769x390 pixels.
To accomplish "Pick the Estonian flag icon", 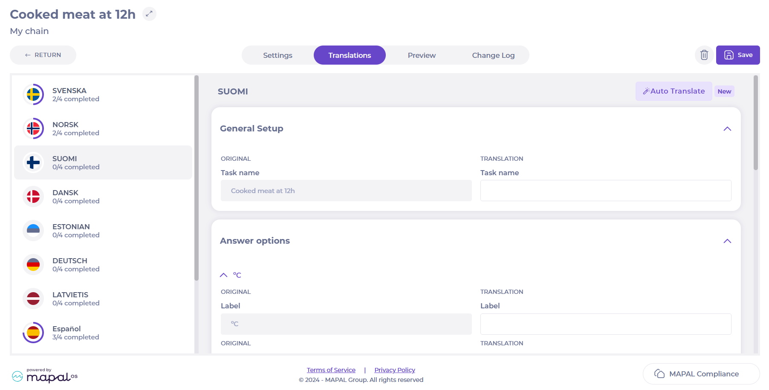I will (33, 231).
